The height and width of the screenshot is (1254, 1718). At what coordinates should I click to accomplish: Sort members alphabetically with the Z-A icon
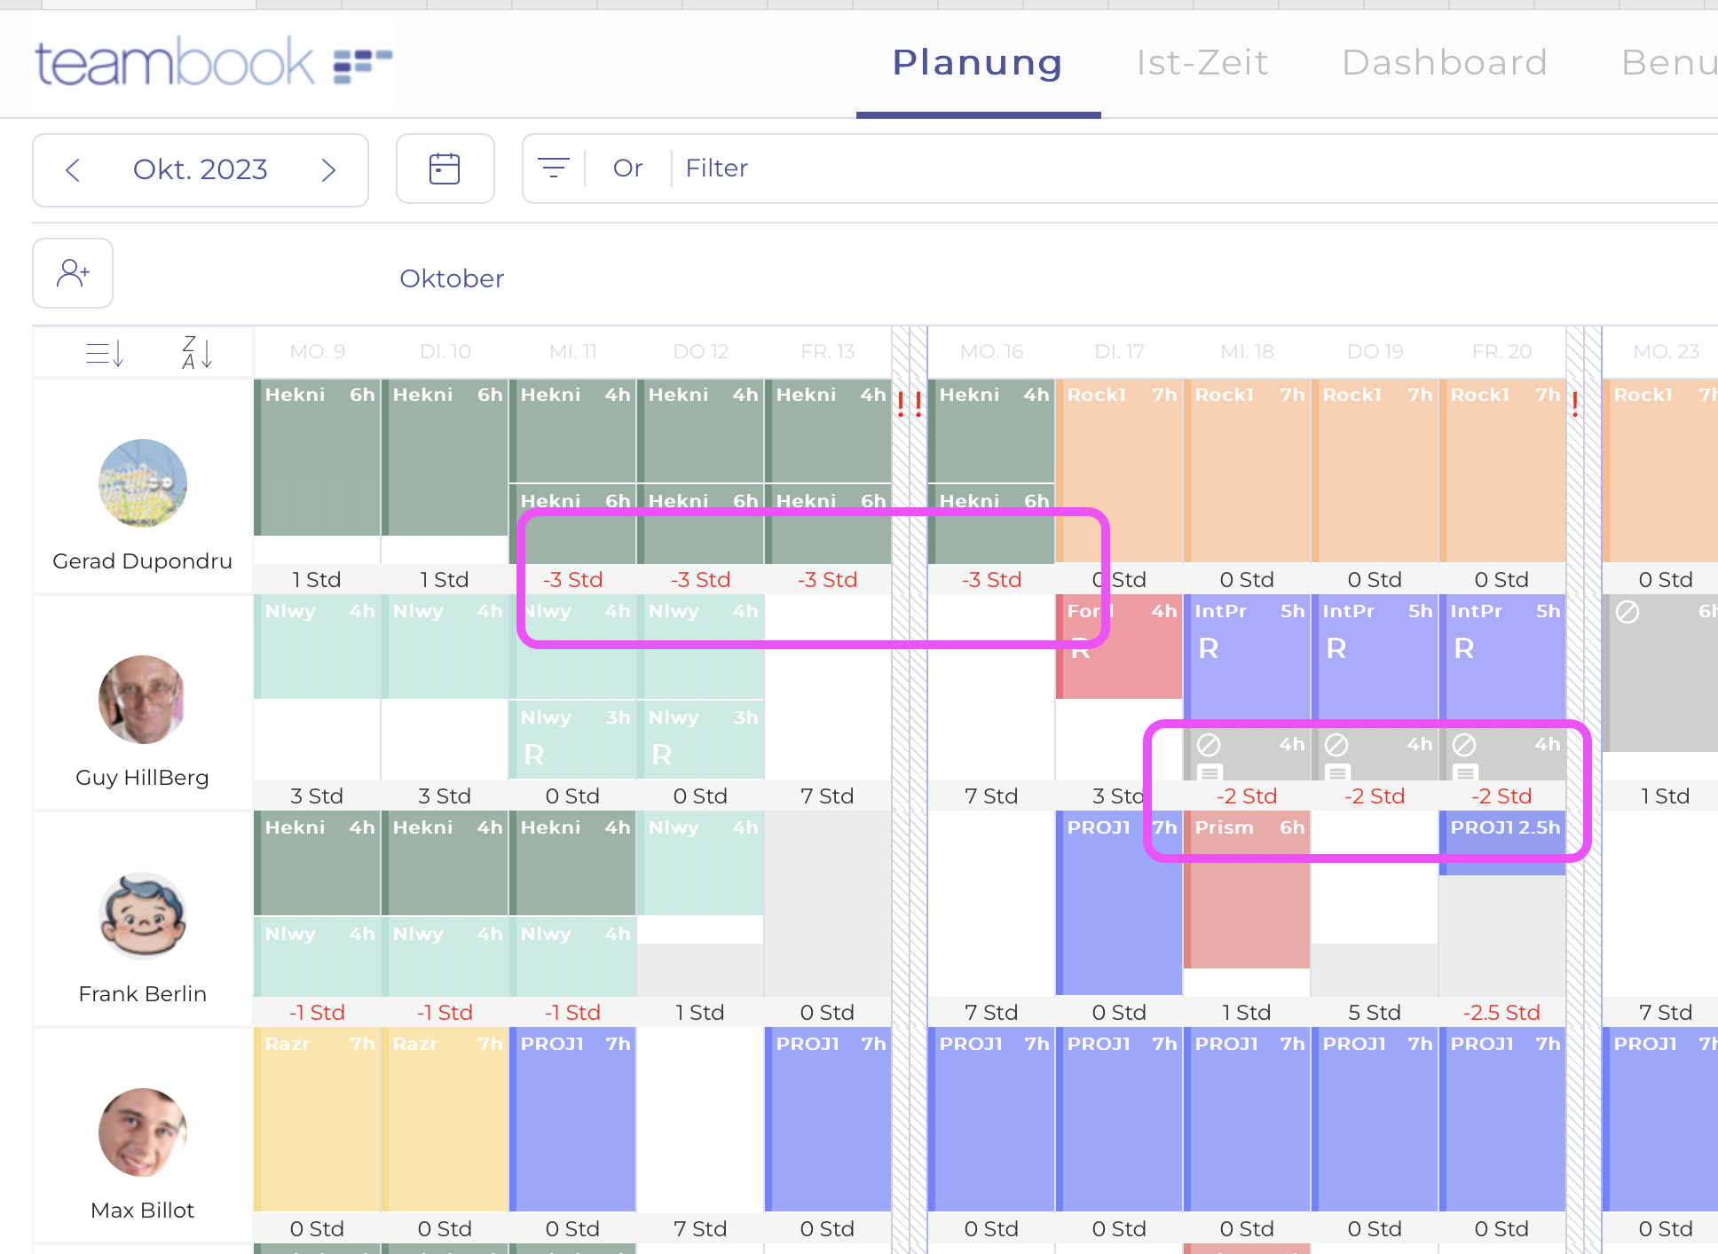click(195, 352)
